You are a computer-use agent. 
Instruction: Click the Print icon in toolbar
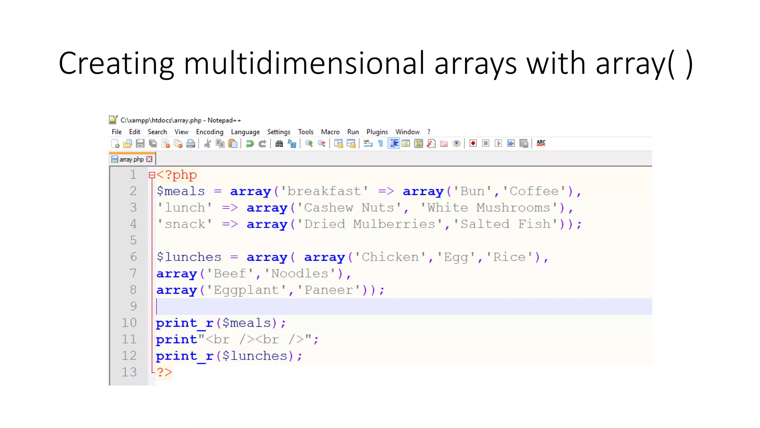pyautogui.click(x=191, y=143)
